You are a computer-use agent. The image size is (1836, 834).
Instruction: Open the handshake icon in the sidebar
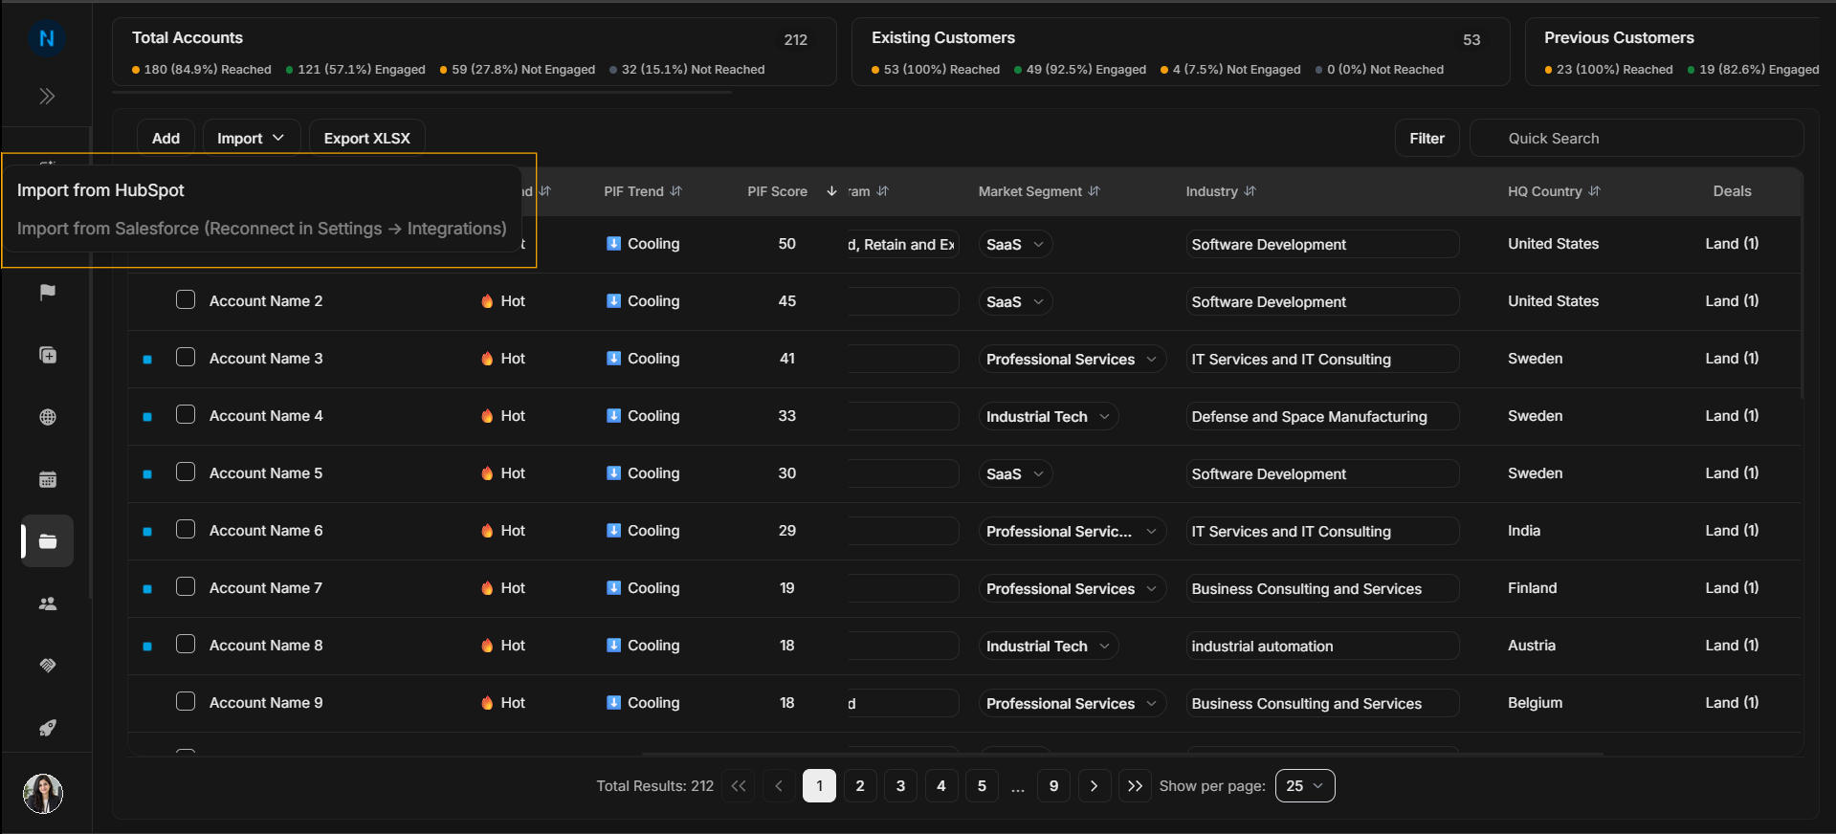pos(47,666)
